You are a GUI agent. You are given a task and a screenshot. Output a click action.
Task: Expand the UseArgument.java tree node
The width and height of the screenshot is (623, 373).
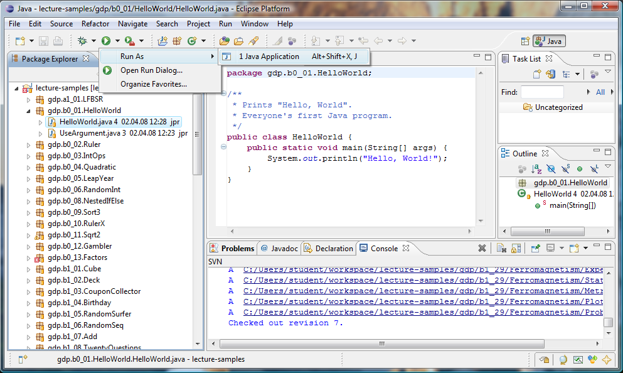(x=41, y=133)
